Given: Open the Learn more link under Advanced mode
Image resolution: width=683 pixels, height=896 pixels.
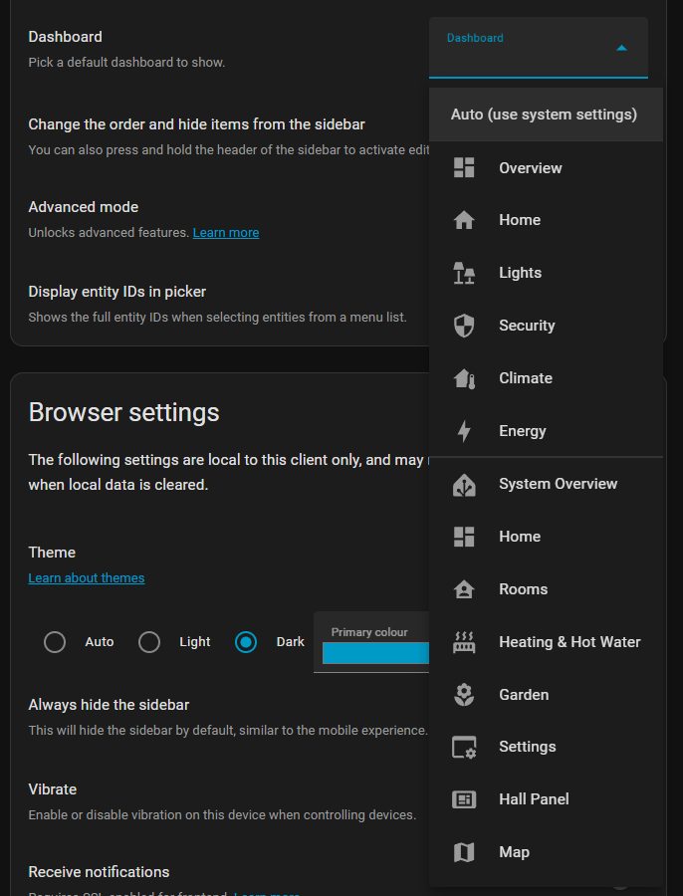Looking at the screenshot, I should tap(226, 233).
